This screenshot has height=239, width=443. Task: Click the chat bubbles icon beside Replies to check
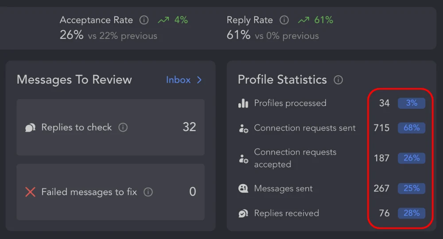click(x=30, y=127)
